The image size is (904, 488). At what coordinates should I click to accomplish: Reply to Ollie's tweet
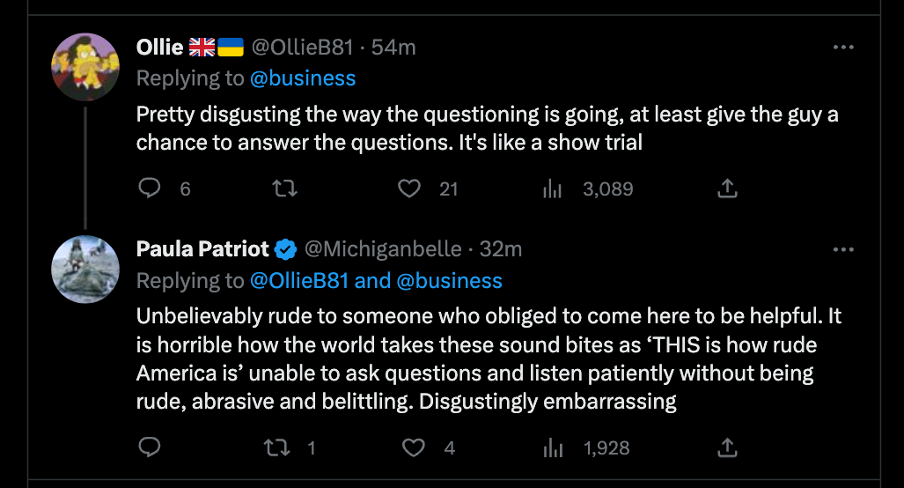pos(151,189)
